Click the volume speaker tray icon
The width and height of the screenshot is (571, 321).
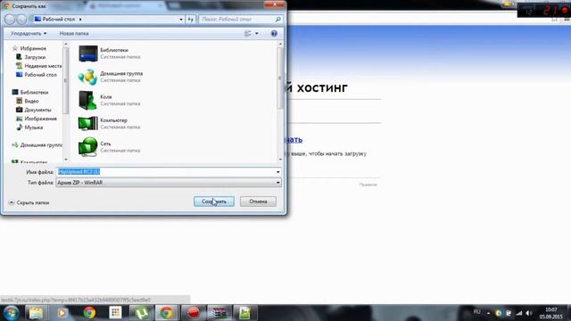pos(529,313)
